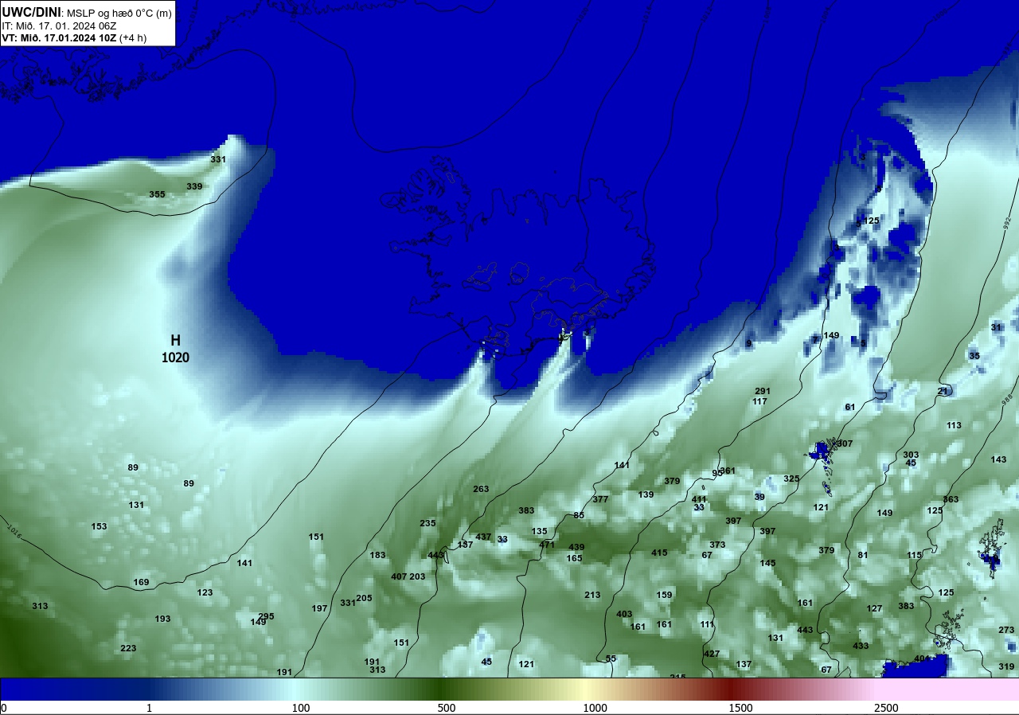Click the 205 height value
Viewport: 1019px width, 715px height.
click(364, 598)
